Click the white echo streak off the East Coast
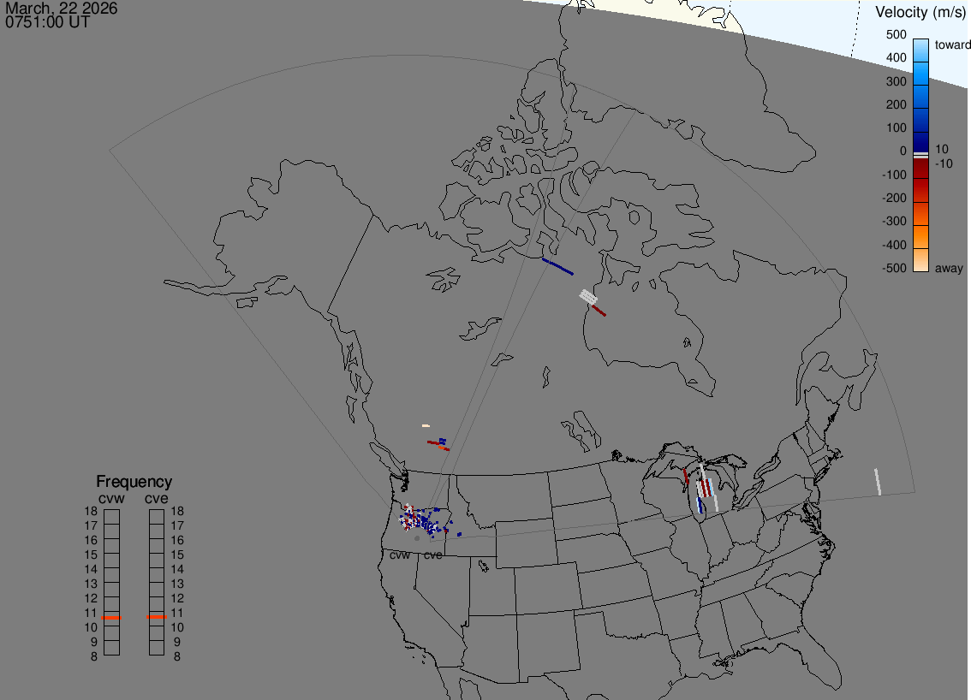This screenshot has height=700, width=971. tap(878, 482)
